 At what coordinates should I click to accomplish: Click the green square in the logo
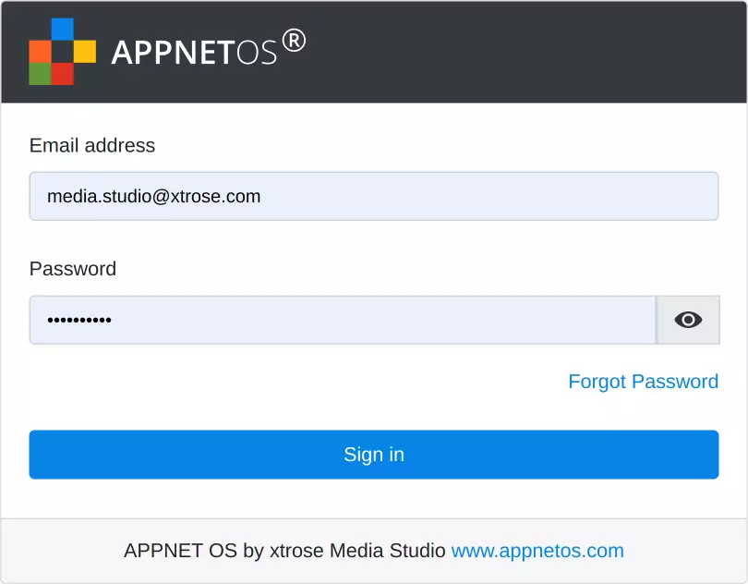tap(40, 74)
